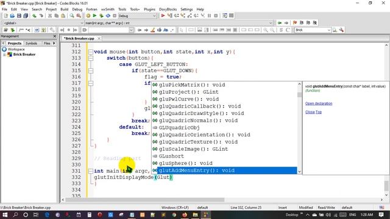Start the debugger with the red arrow icon
This screenshot has height=219, width=390.
[163, 16]
